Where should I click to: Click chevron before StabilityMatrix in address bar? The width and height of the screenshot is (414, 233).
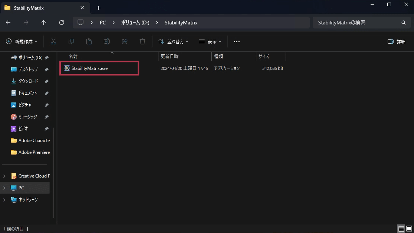[x=157, y=23]
